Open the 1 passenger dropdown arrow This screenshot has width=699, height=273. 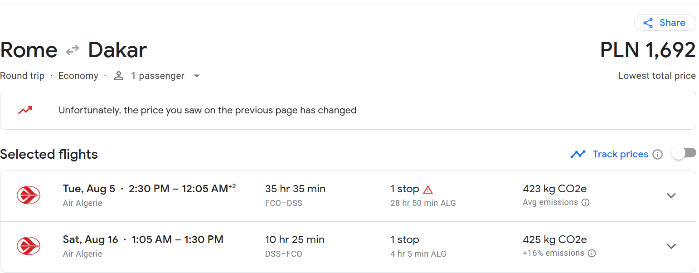click(x=197, y=76)
